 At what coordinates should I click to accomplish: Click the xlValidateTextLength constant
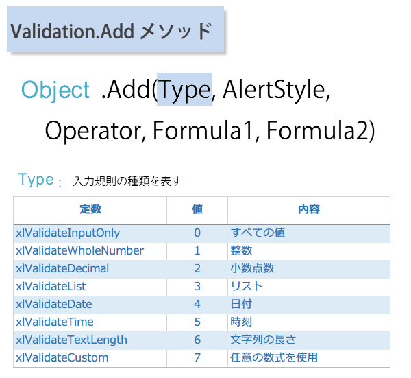pyautogui.click(x=71, y=340)
